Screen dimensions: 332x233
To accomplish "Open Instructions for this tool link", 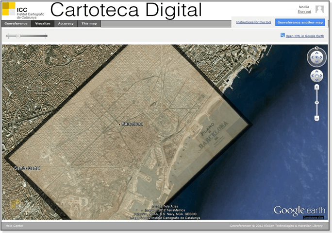I will tap(253, 22).
